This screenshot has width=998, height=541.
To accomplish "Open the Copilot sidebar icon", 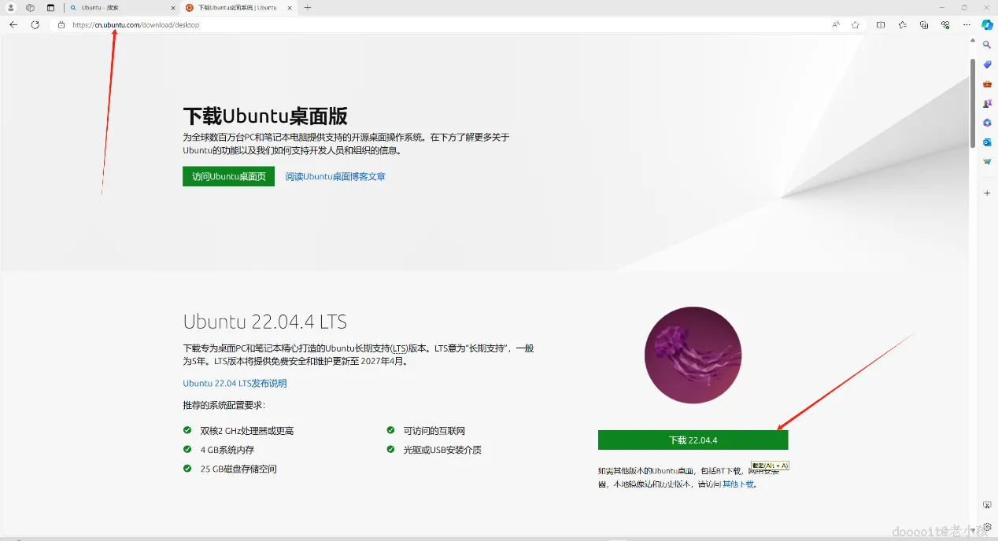I will coord(987,24).
